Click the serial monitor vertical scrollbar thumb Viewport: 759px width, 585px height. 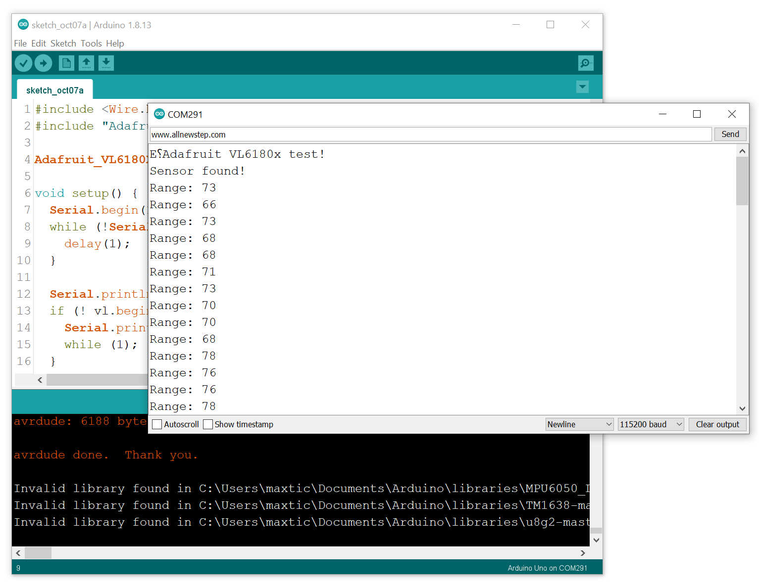pos(742,181)
